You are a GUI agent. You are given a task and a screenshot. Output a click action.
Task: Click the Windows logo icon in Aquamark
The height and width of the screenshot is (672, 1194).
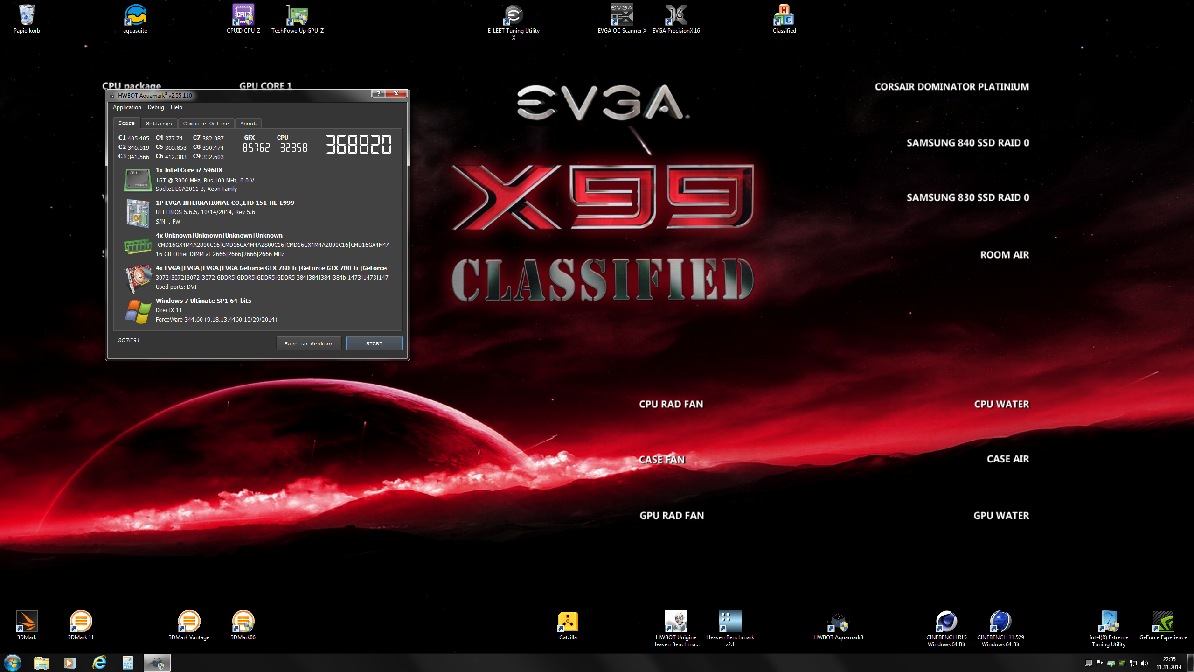pos(138,311)
